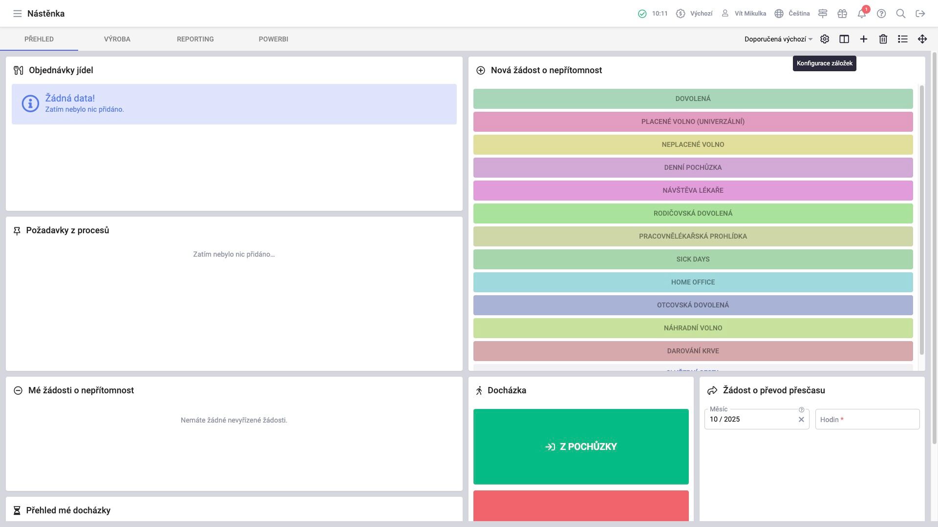Switch to the VÝROBA tab
The height and width of the screenshot is (527, 938).
pos(117,39)
